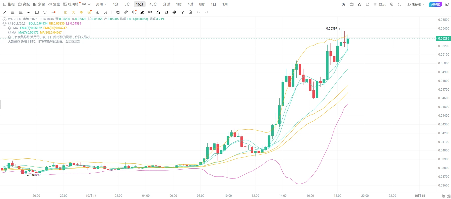Click the 主 main-force indicator button
Screen dimensions: 451x199
click(x=65, y=12)
